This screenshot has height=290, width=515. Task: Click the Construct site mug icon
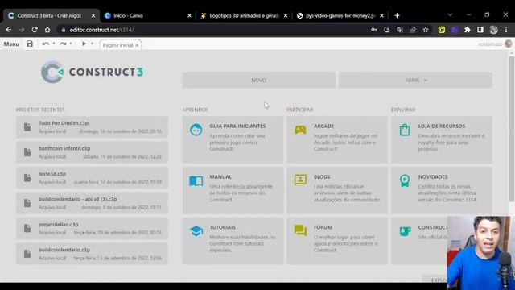[405, 231]
